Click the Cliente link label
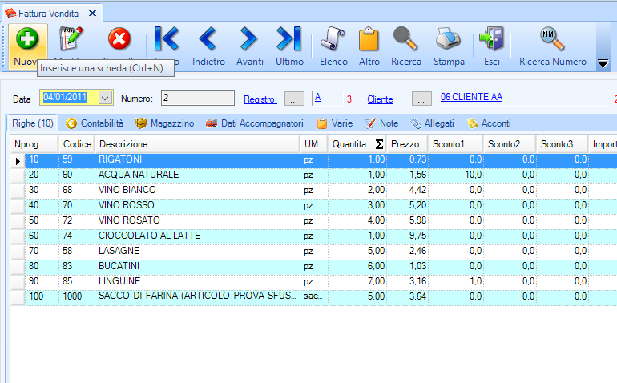This screenshot has width=617, height=383. (380, 99)
